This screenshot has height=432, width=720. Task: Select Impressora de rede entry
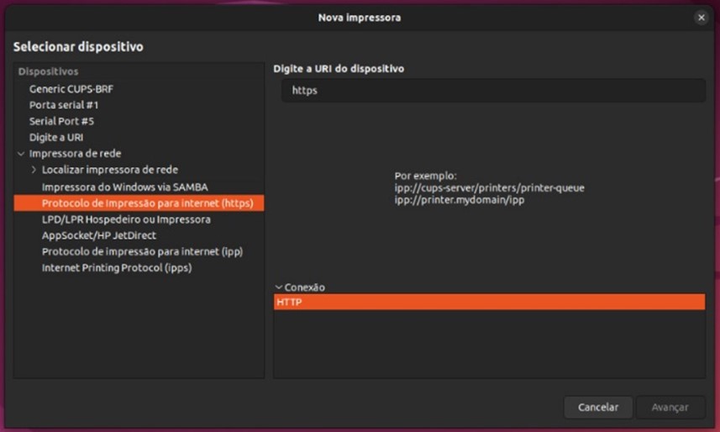(x=75, y=154)
